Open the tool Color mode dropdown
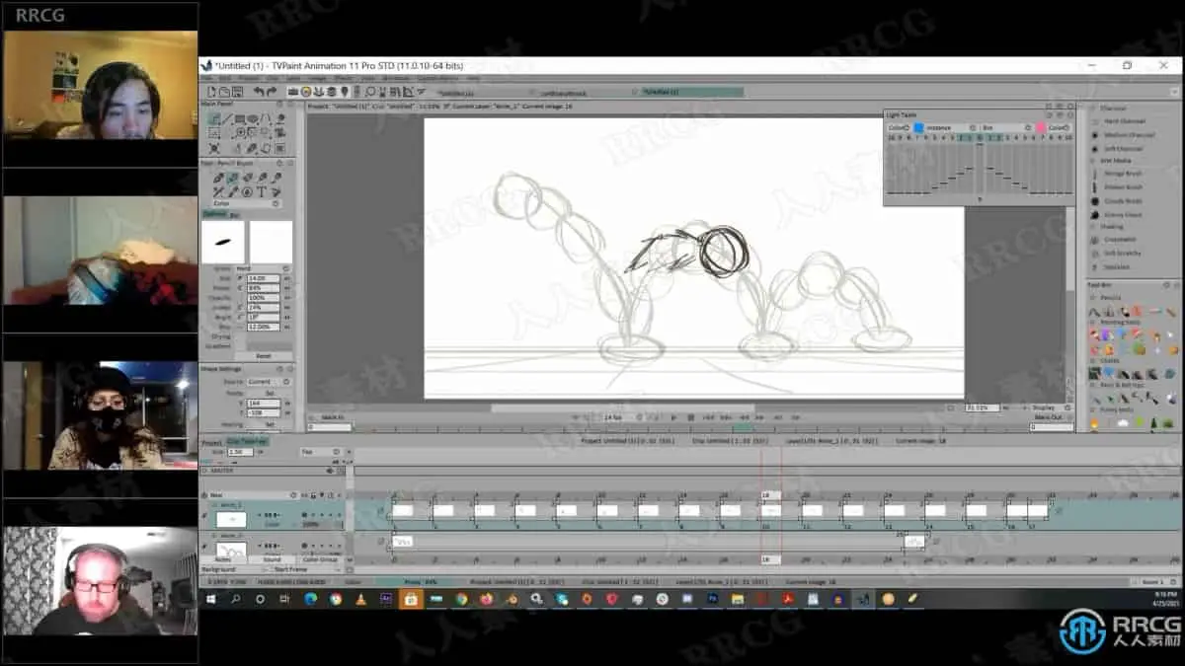Image resolution: width=1185 pixels, height=666 pixels. [x=247, y=203]
